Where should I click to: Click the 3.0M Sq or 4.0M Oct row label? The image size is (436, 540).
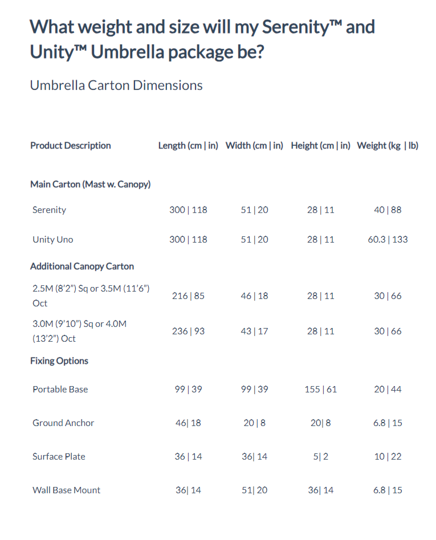tap(79, 331)
